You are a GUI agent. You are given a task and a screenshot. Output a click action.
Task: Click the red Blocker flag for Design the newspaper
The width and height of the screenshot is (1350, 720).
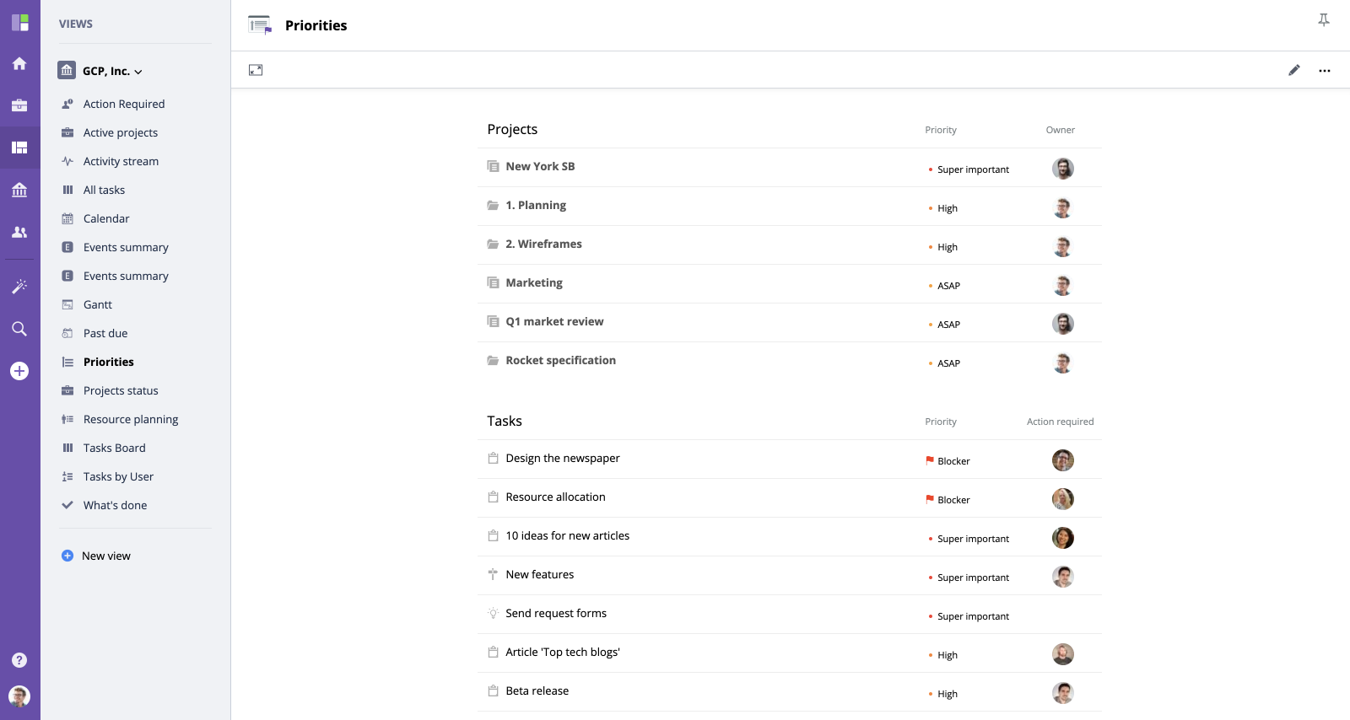930,460
